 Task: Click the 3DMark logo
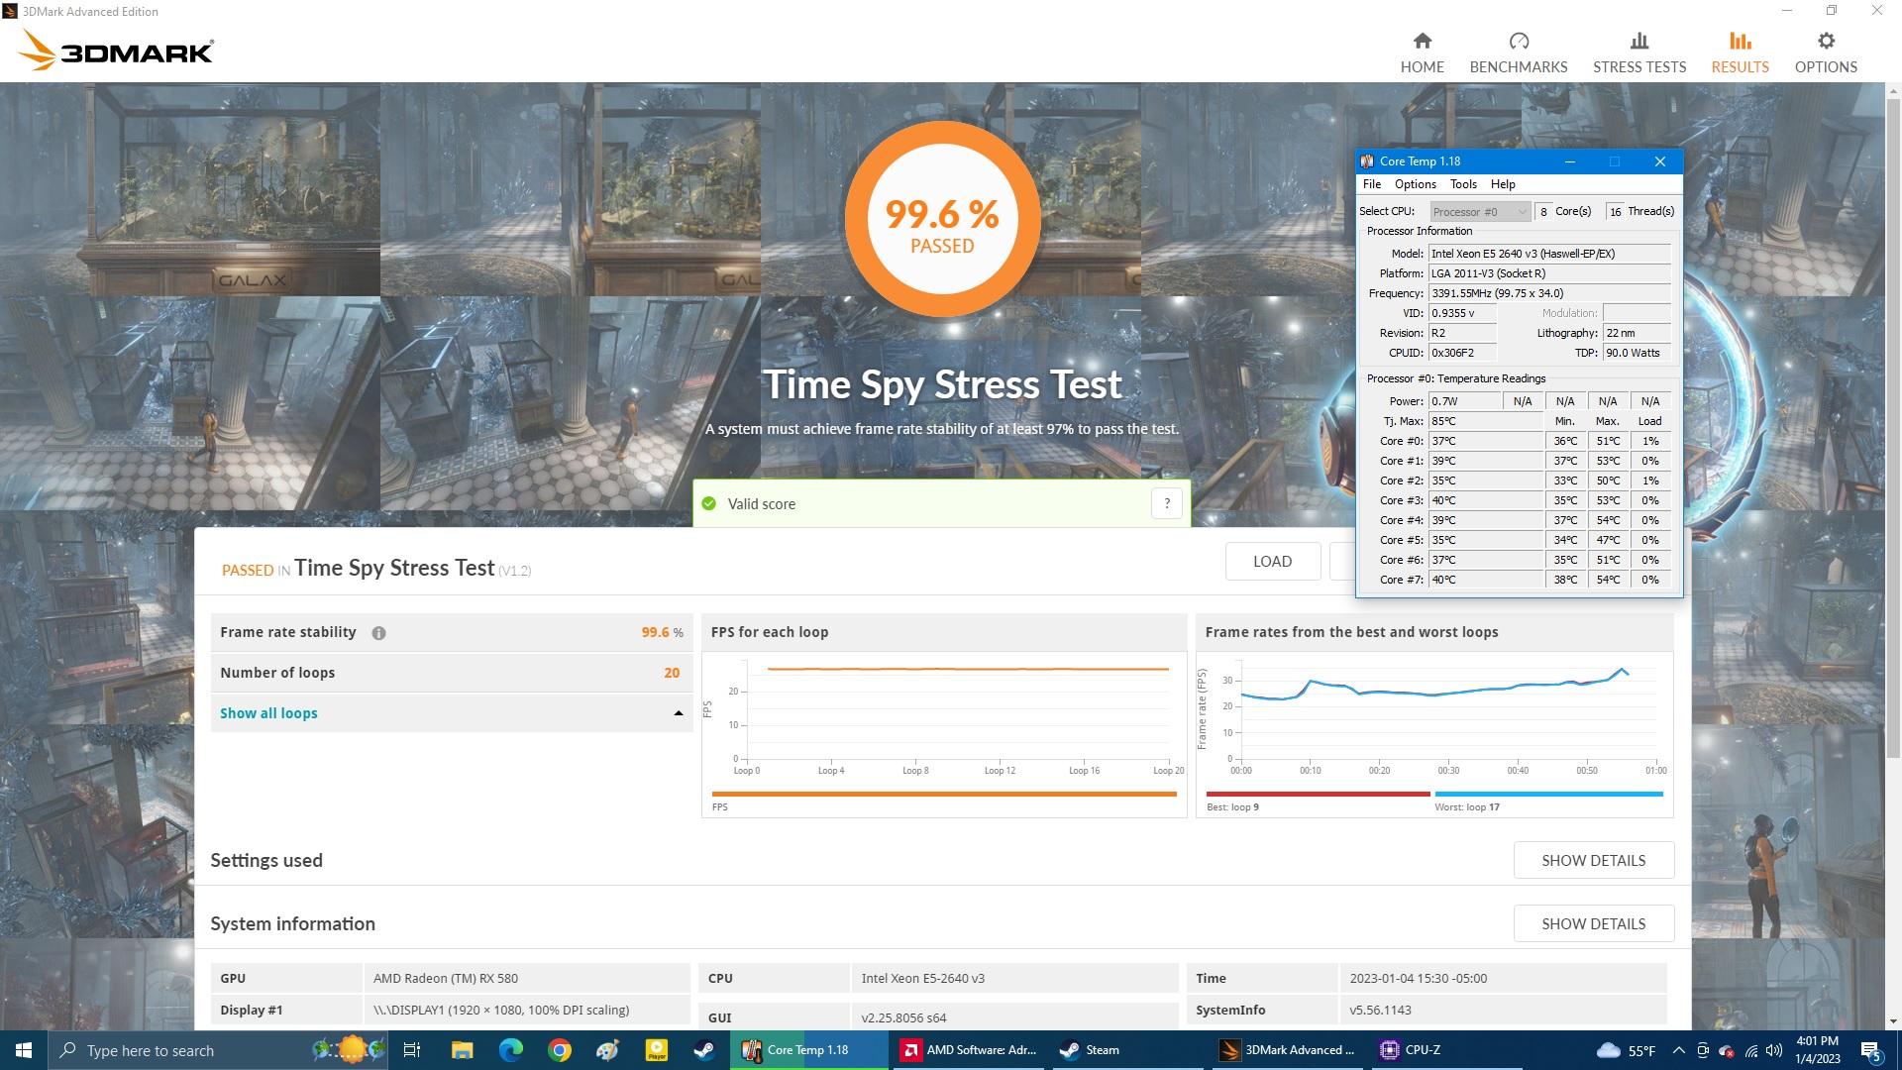coord(117,50)
